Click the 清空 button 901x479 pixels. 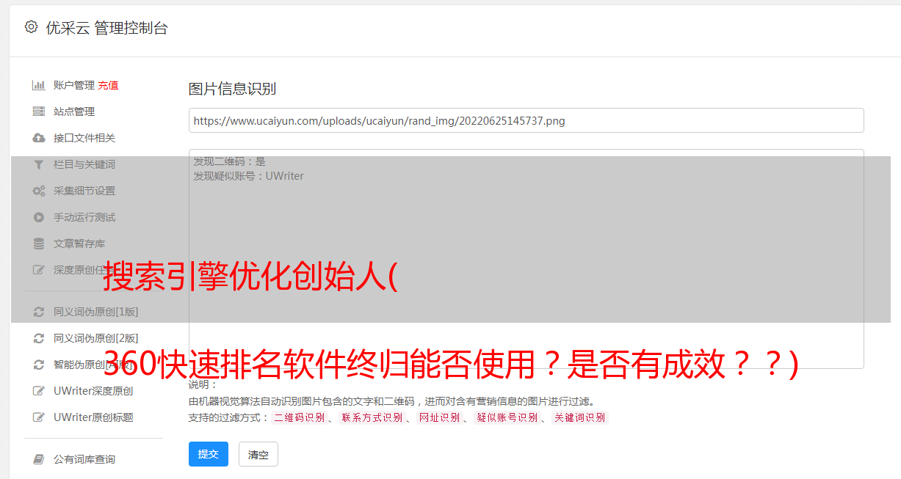(x=258, y=455)
